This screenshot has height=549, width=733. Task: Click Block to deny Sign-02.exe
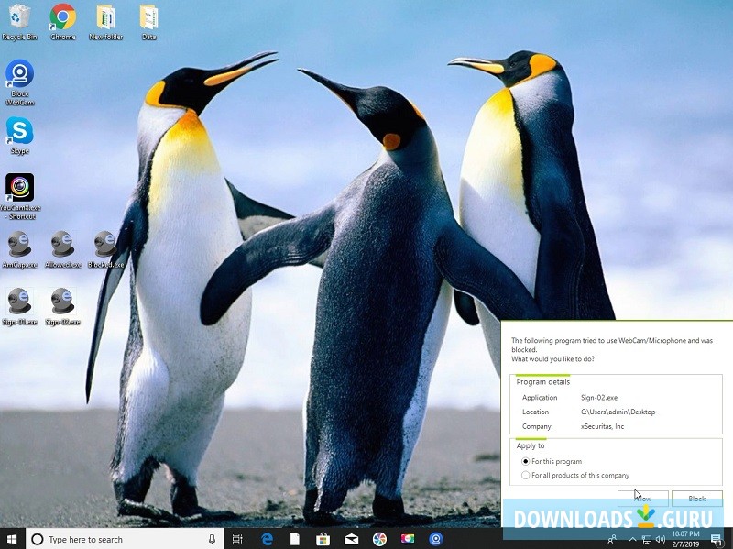pyautogui.click(x=697, y=498)
